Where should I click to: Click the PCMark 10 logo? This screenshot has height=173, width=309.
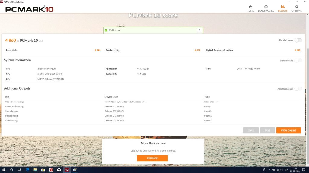30,9
